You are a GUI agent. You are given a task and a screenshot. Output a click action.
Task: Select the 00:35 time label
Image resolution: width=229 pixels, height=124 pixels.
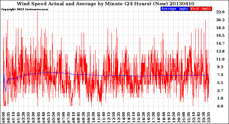[x=9, y=117]
